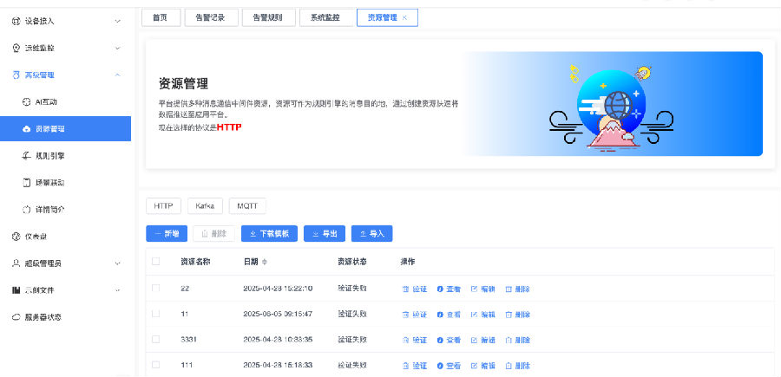Close the 资源管理 tab with its X
The height and width of the screenshot is (377, 781).
(x=404, y=17)
